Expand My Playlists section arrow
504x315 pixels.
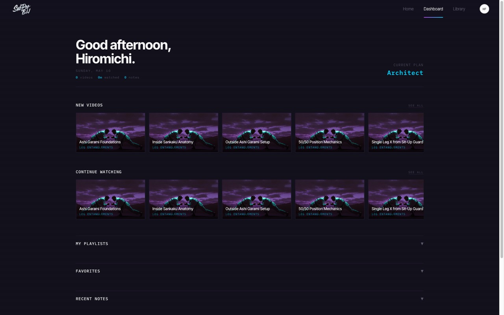[422, 244]
